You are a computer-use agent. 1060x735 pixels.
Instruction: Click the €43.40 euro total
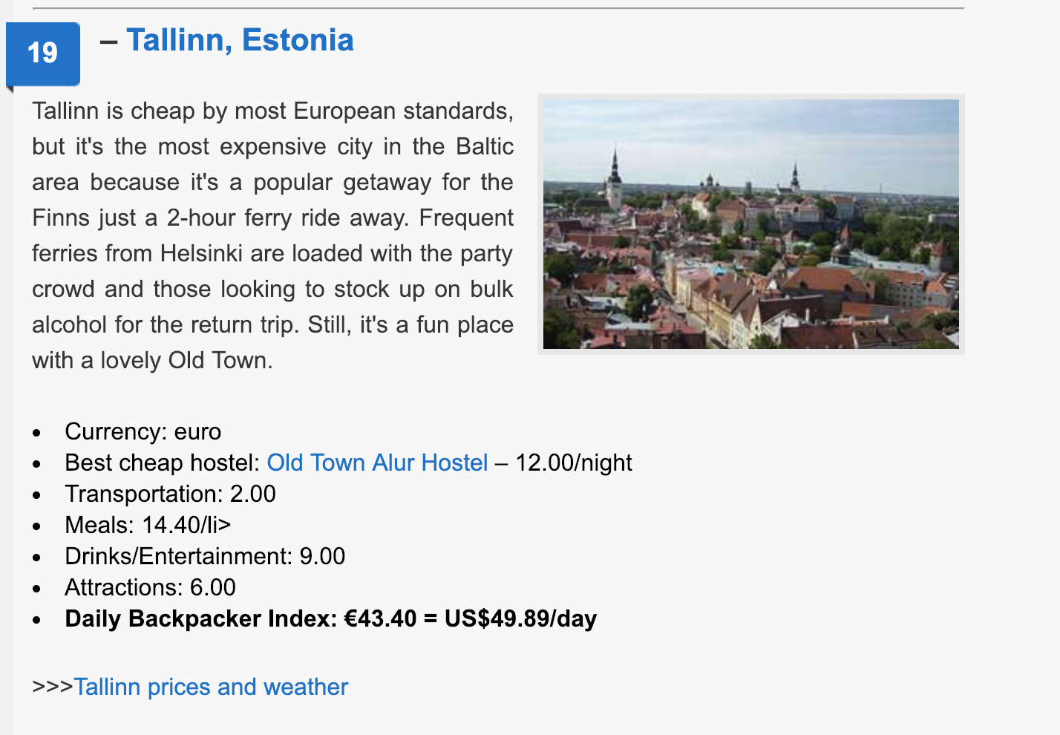[x=381, y=618]
